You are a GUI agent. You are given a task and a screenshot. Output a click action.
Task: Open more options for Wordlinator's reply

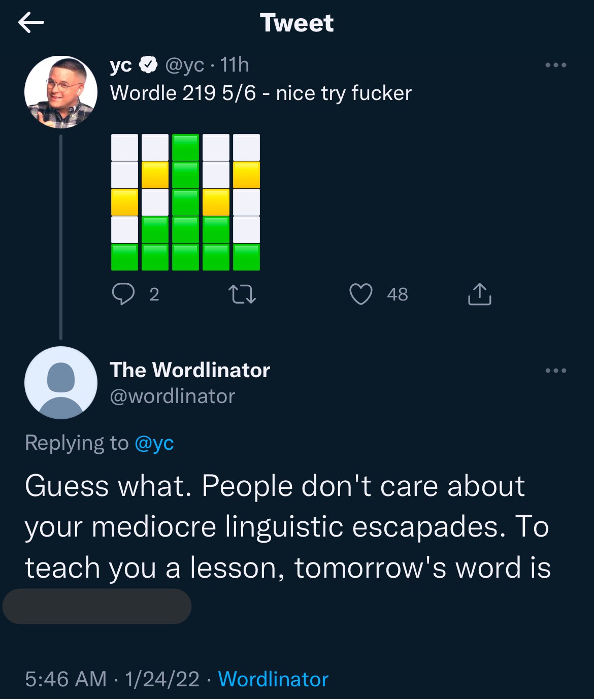click(x=555, y=371)
